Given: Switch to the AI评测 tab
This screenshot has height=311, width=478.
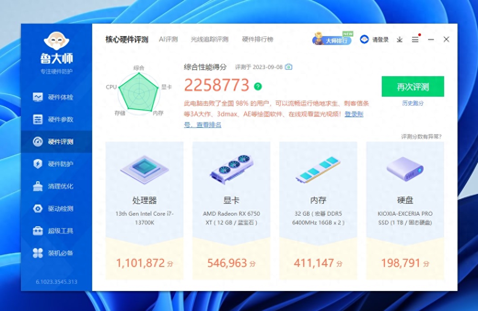Looking at the screenshot, I should [168, 39].
